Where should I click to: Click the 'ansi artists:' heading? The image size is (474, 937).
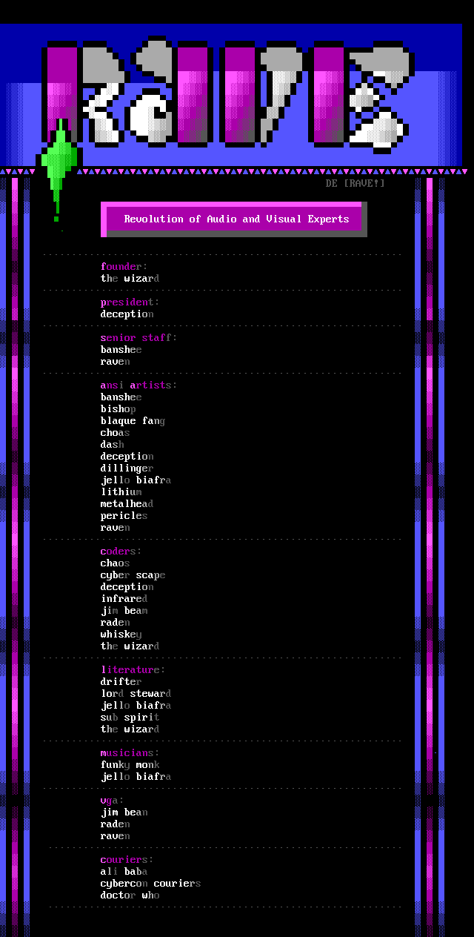(138, 385)
